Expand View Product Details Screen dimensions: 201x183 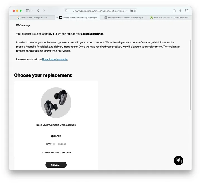click(56, 153)
